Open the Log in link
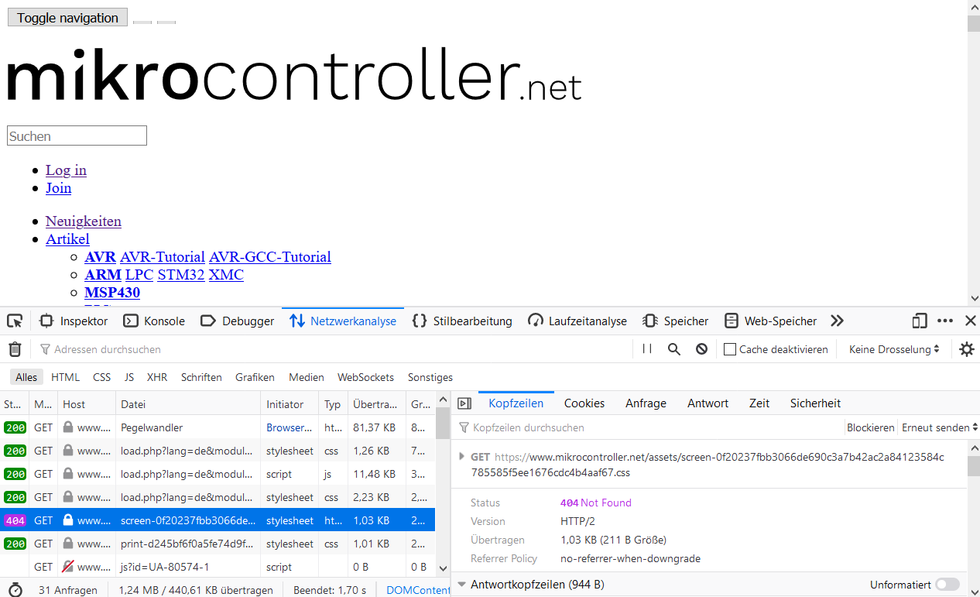The width and height of the screenshot is (980, 597). (x=66, y=170)
